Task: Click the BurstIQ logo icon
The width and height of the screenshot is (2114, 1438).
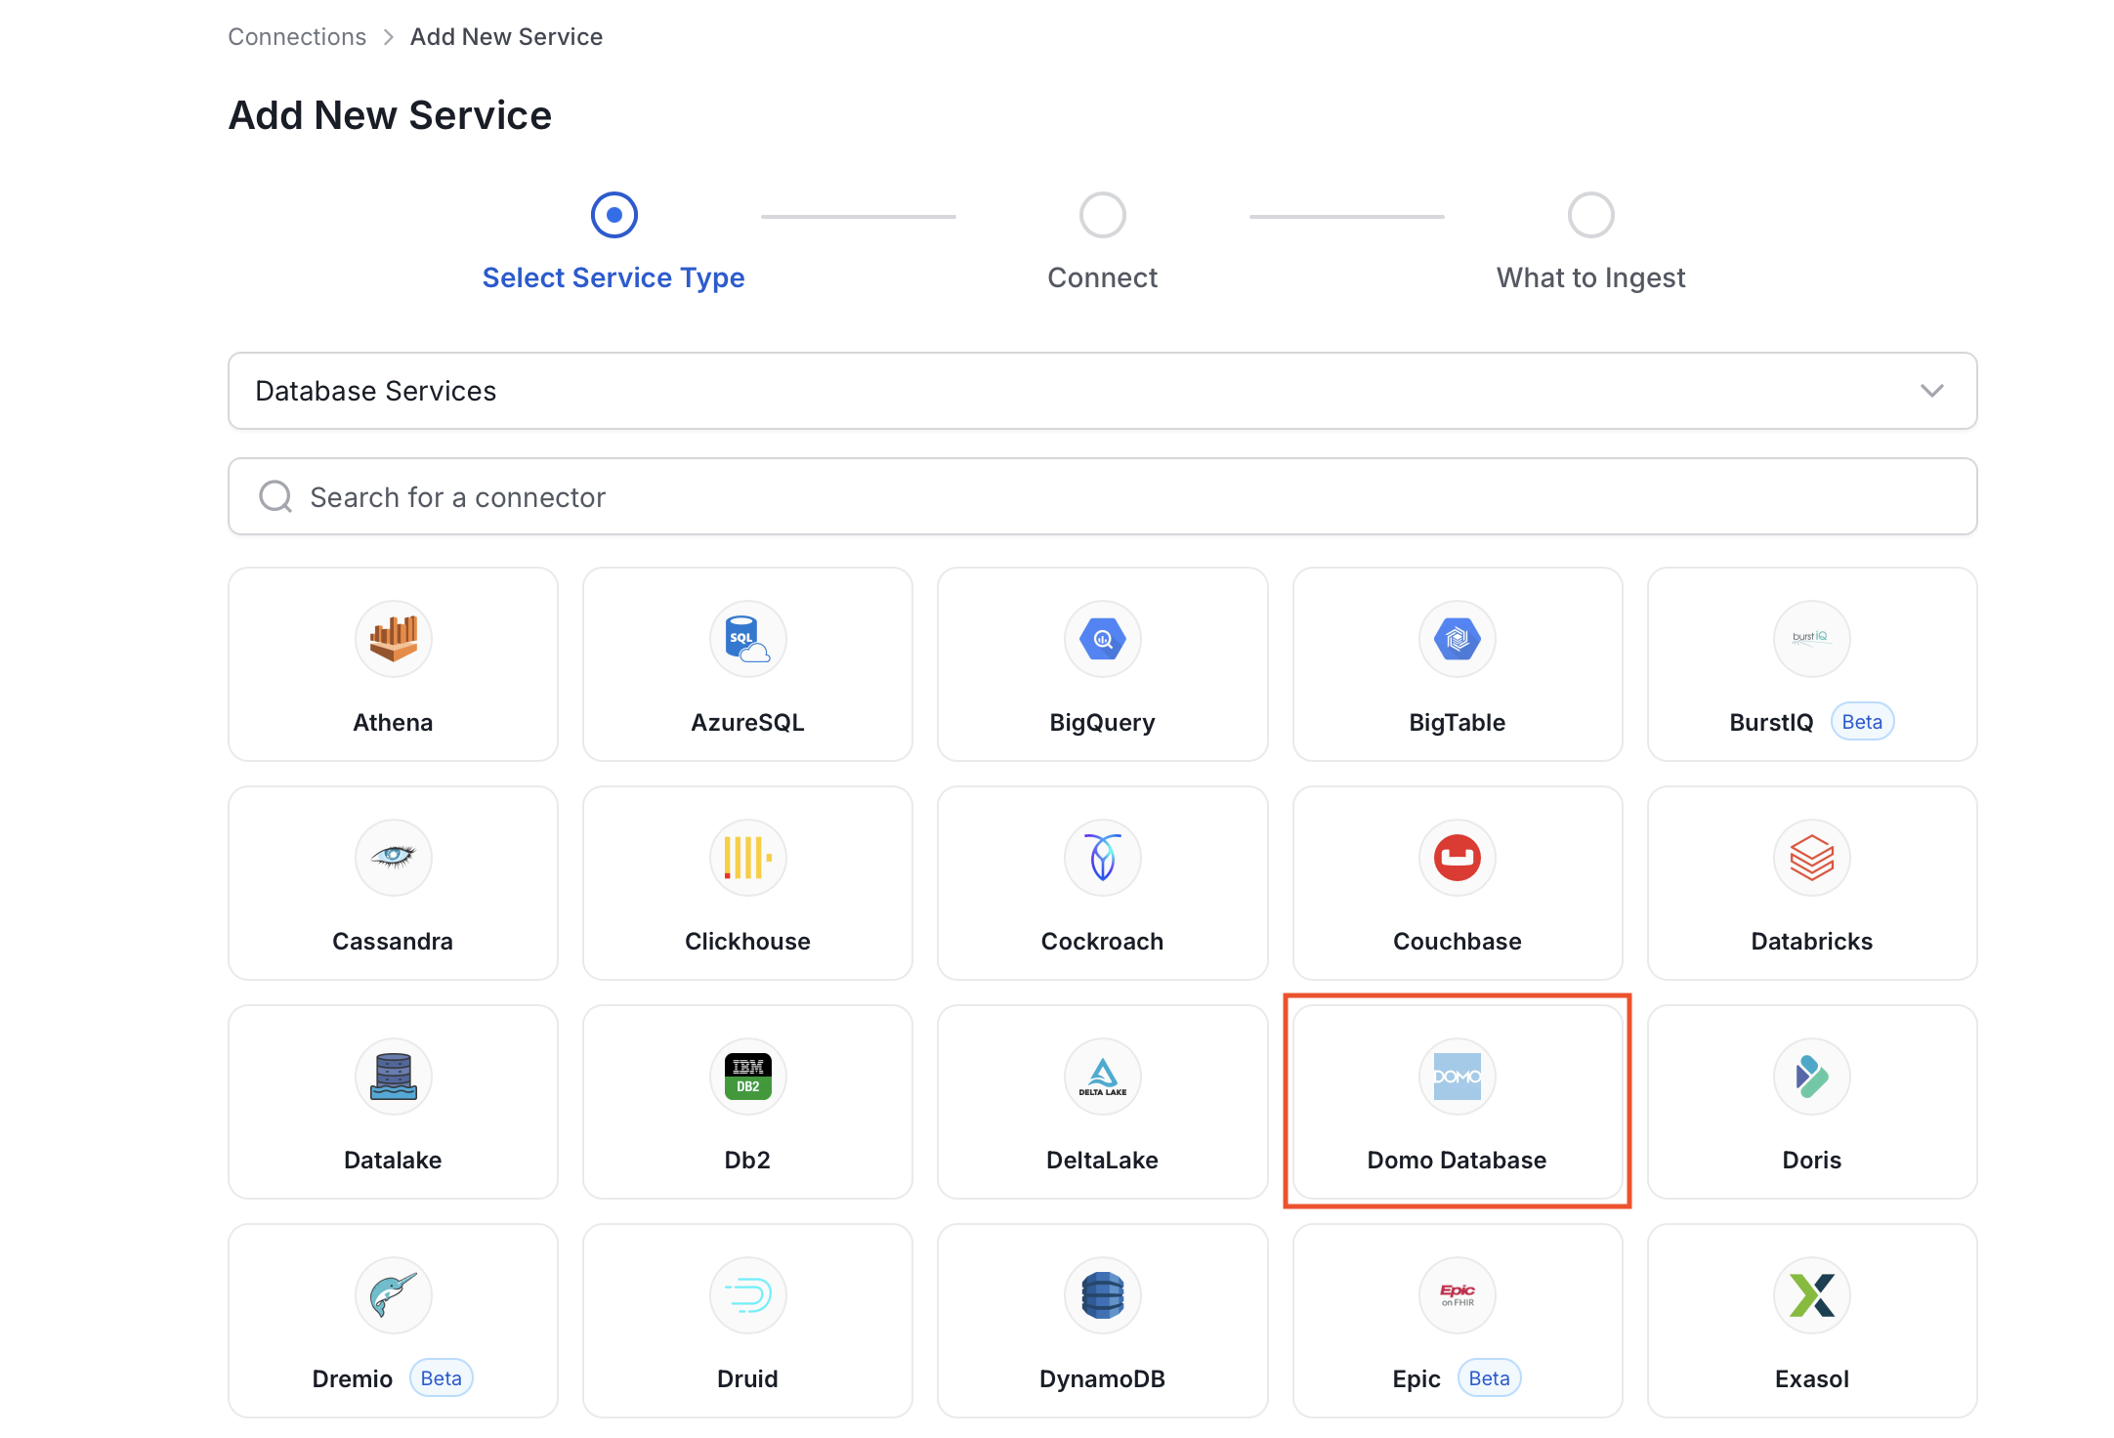Action: point(1811,639)
